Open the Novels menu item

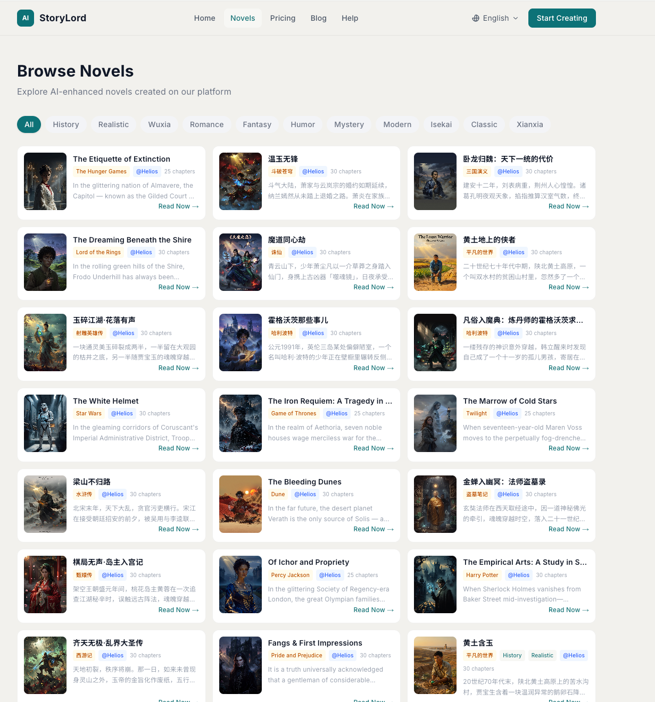[243, 18]
